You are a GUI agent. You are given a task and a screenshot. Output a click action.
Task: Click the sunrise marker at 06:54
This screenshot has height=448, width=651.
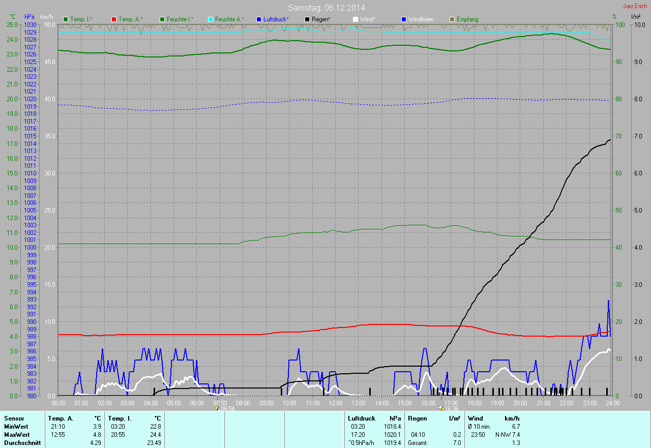point(218,408)
